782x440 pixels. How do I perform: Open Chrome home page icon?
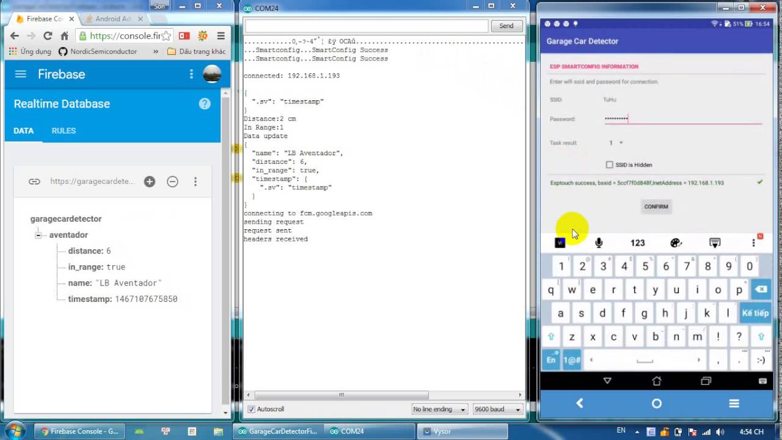[64, 36]
